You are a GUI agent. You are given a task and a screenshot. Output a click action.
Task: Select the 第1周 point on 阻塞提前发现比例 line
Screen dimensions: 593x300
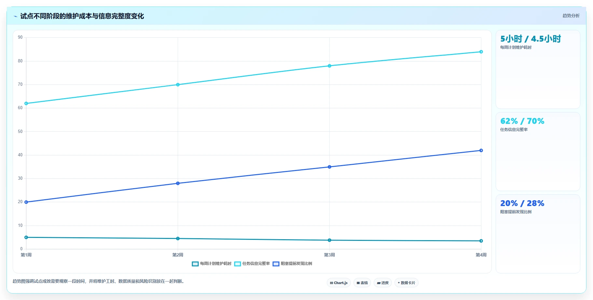26,202
